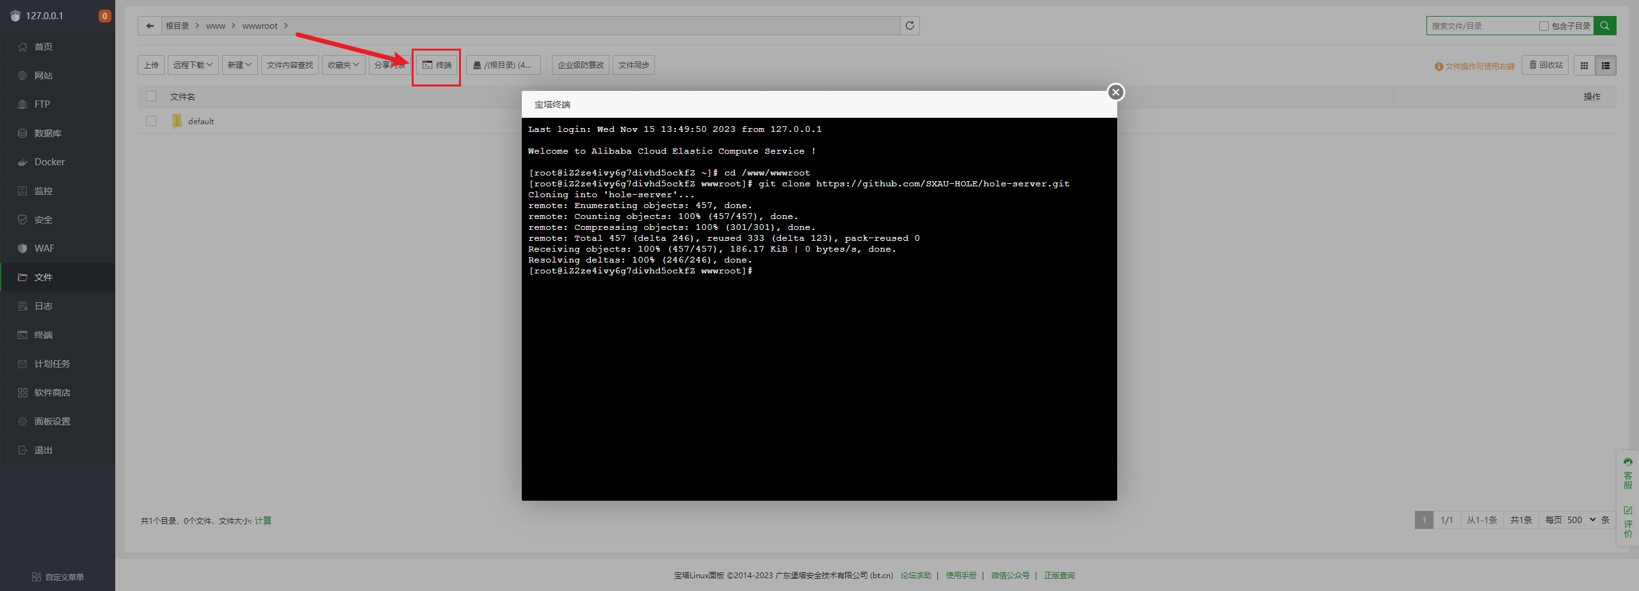Click inside the black terminal area
1639x591 pixels.
tap(819, 309)
